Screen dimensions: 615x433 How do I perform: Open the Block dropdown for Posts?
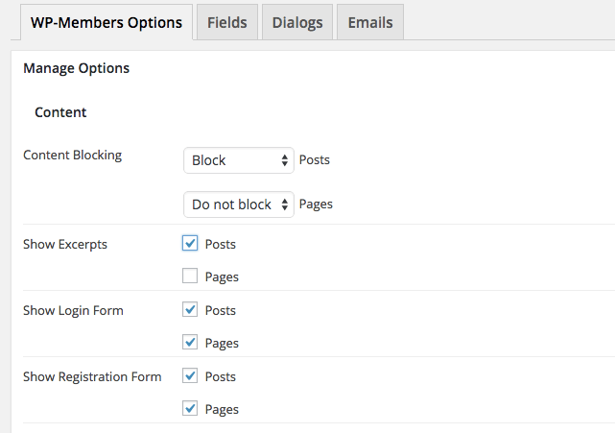(x=238, y=160)
